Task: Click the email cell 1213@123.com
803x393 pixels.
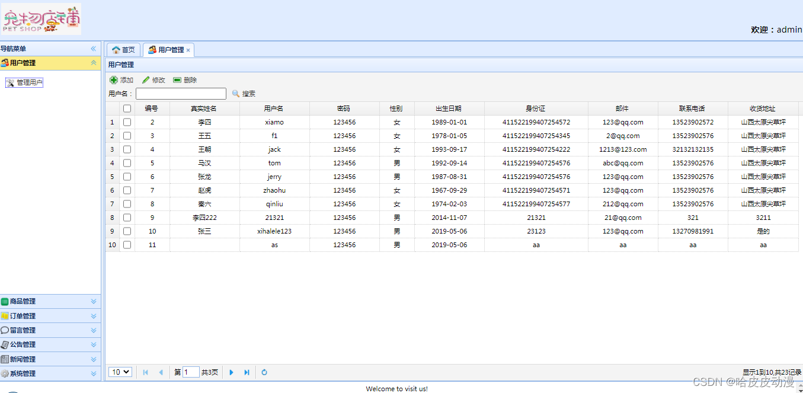Action: [x=623, y=149]
